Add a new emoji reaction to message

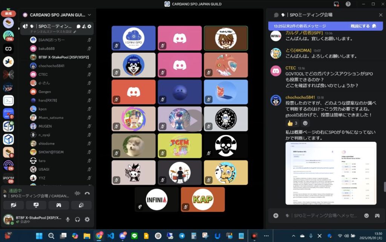[305, 123]
